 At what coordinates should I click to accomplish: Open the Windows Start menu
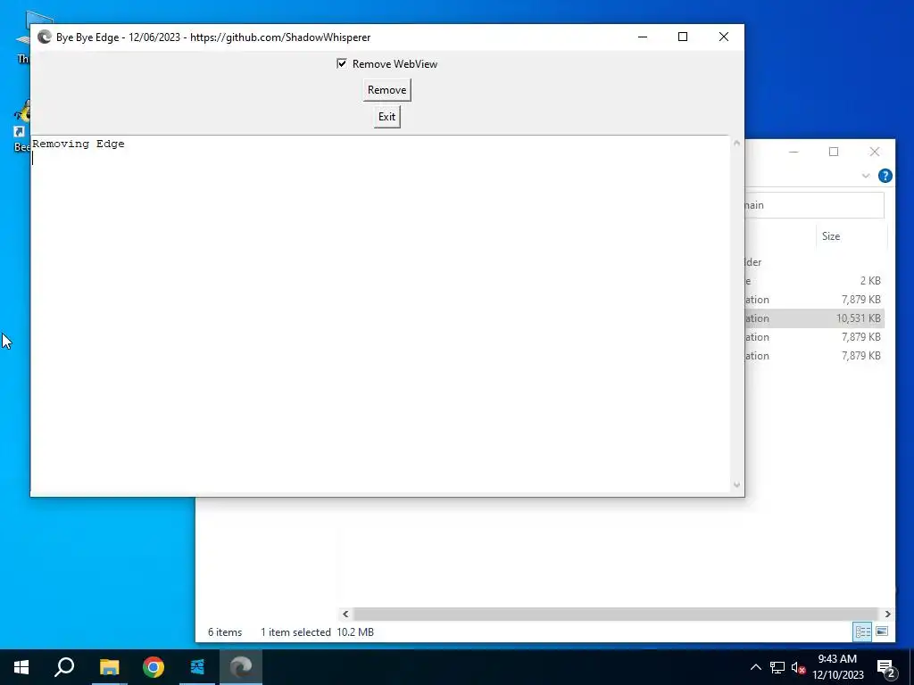pos(21,667)
